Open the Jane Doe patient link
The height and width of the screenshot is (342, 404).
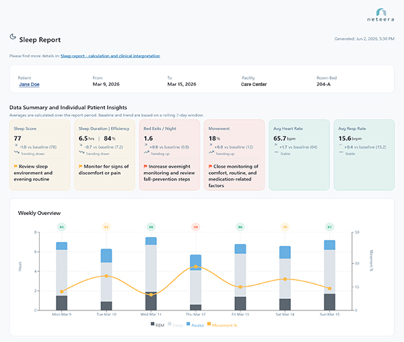pos(29,85)
